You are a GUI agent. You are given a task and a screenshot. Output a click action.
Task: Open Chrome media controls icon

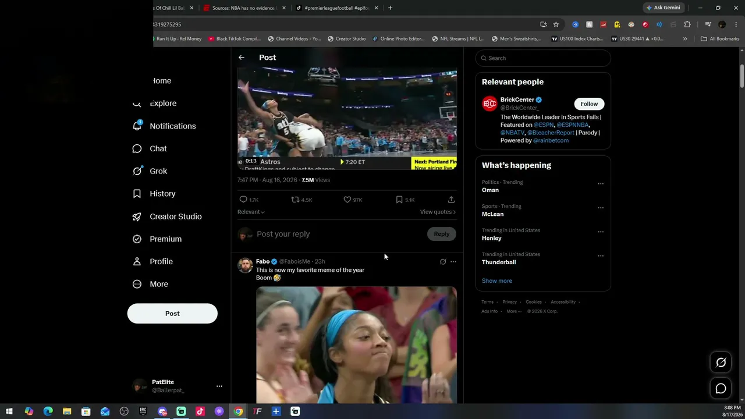[708, 24]
